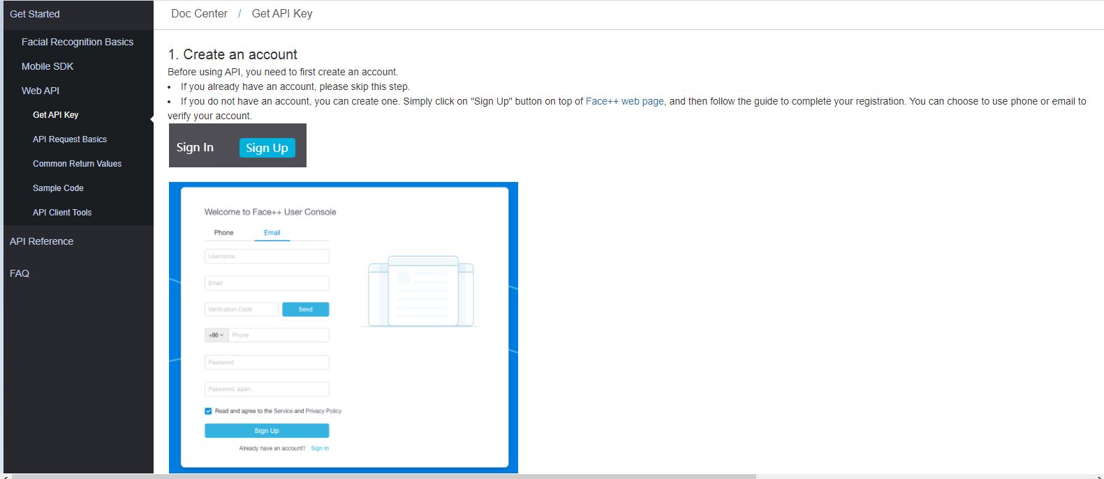The image size is (1104, 479).
Task: Open API Request Basics page
Action: tap(70, 139)
